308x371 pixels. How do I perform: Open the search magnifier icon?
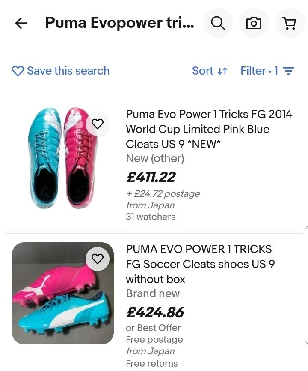pos(218,24)
